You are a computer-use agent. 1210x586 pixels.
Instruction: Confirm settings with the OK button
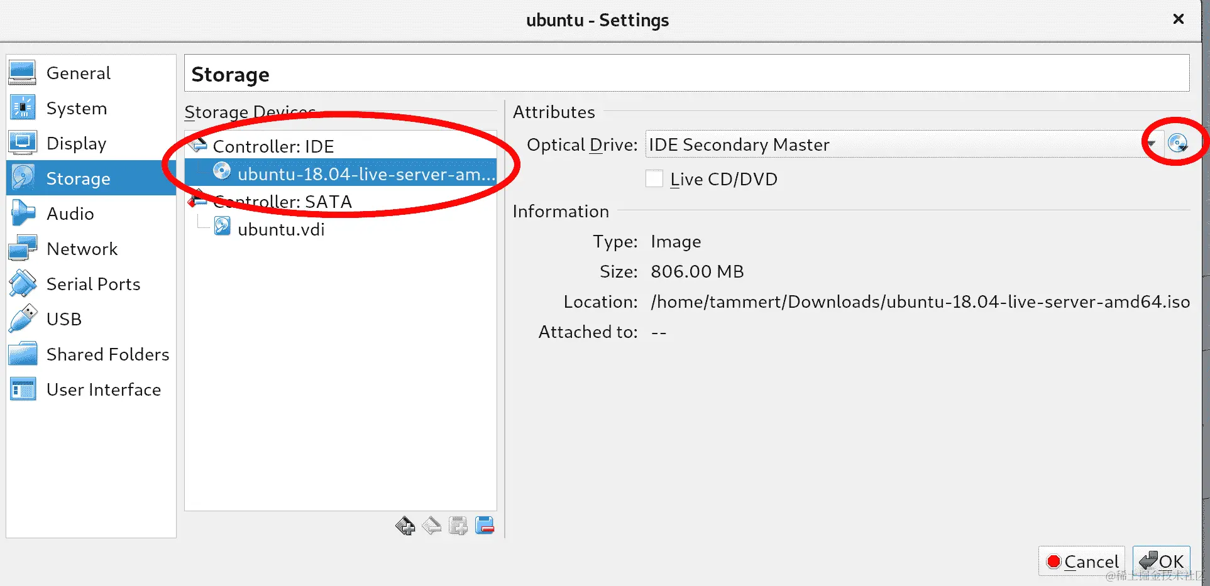(1162, 561)
